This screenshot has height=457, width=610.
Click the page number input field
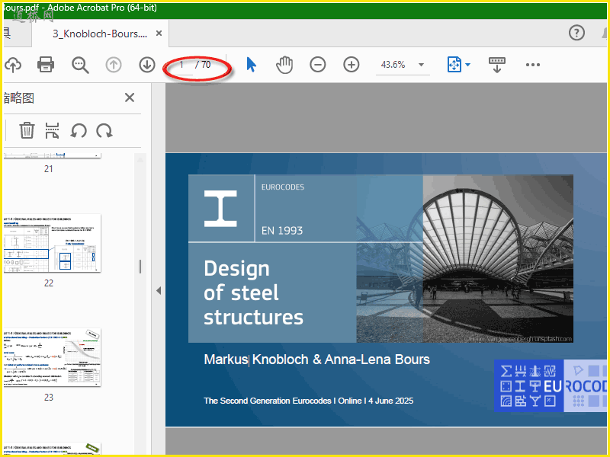(182, 65)
